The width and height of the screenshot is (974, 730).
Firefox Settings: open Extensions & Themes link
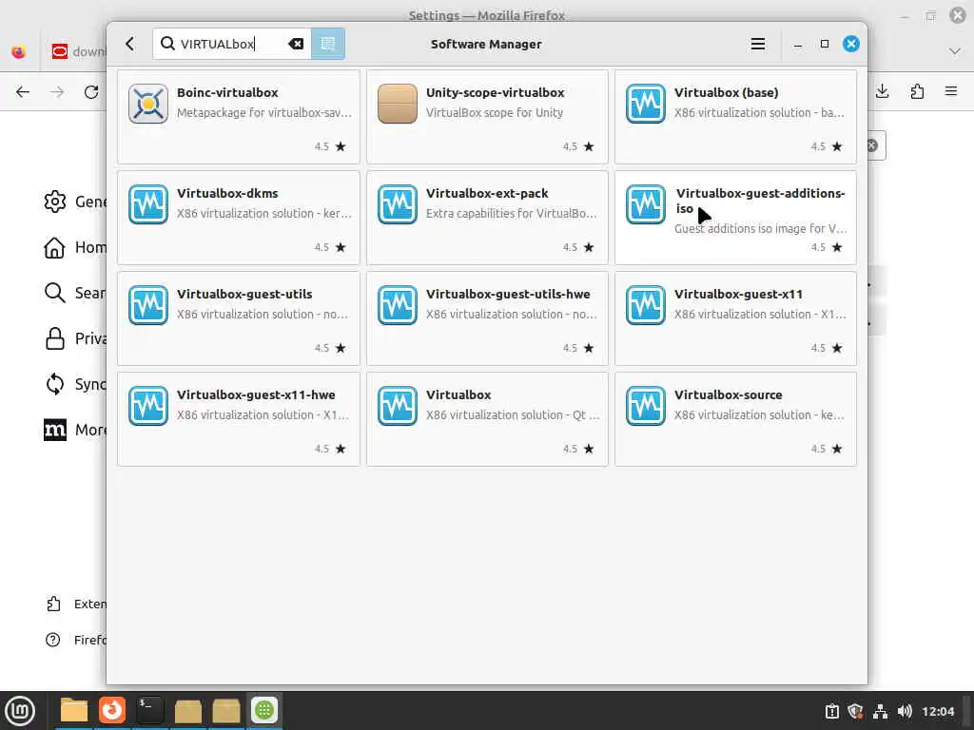point(75,604)
